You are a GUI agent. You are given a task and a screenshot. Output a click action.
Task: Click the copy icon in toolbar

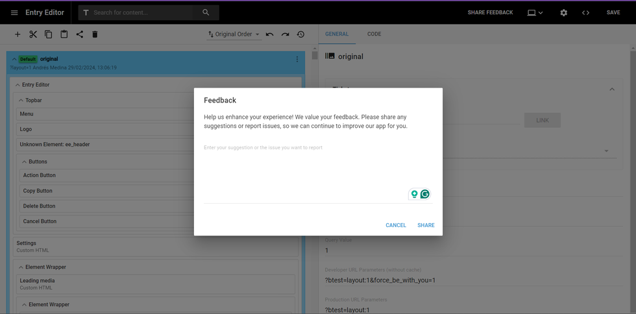(49, 34)
